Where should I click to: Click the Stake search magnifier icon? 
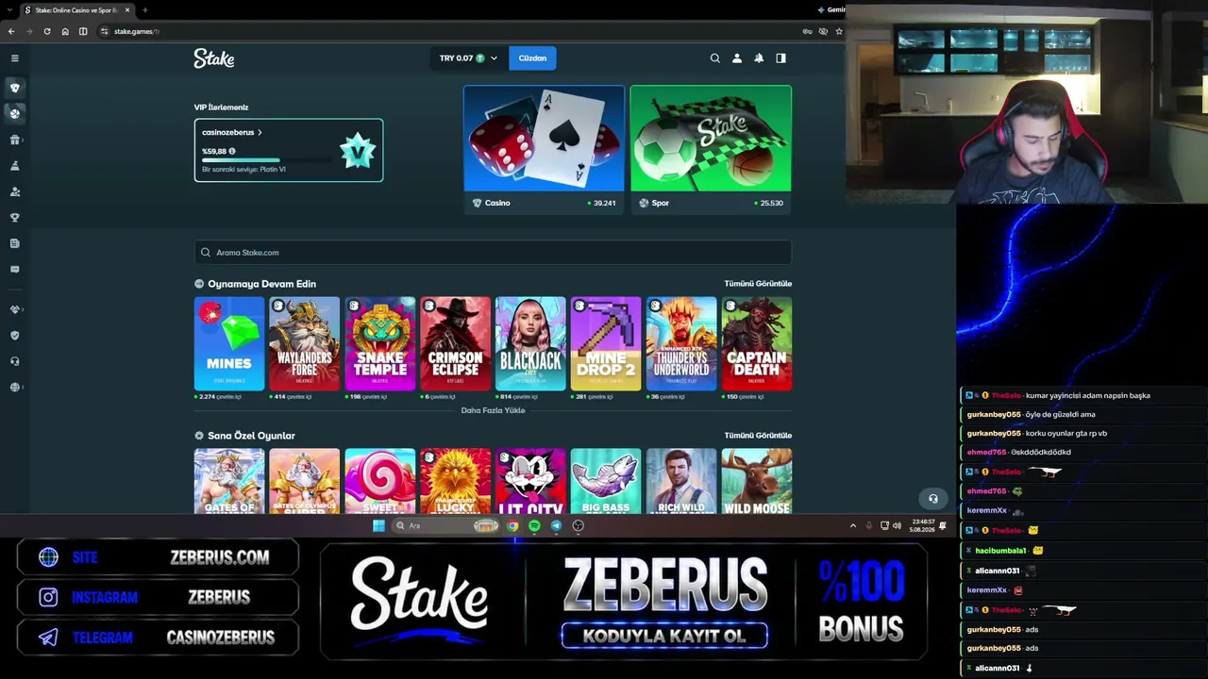[x=714, y=58]
